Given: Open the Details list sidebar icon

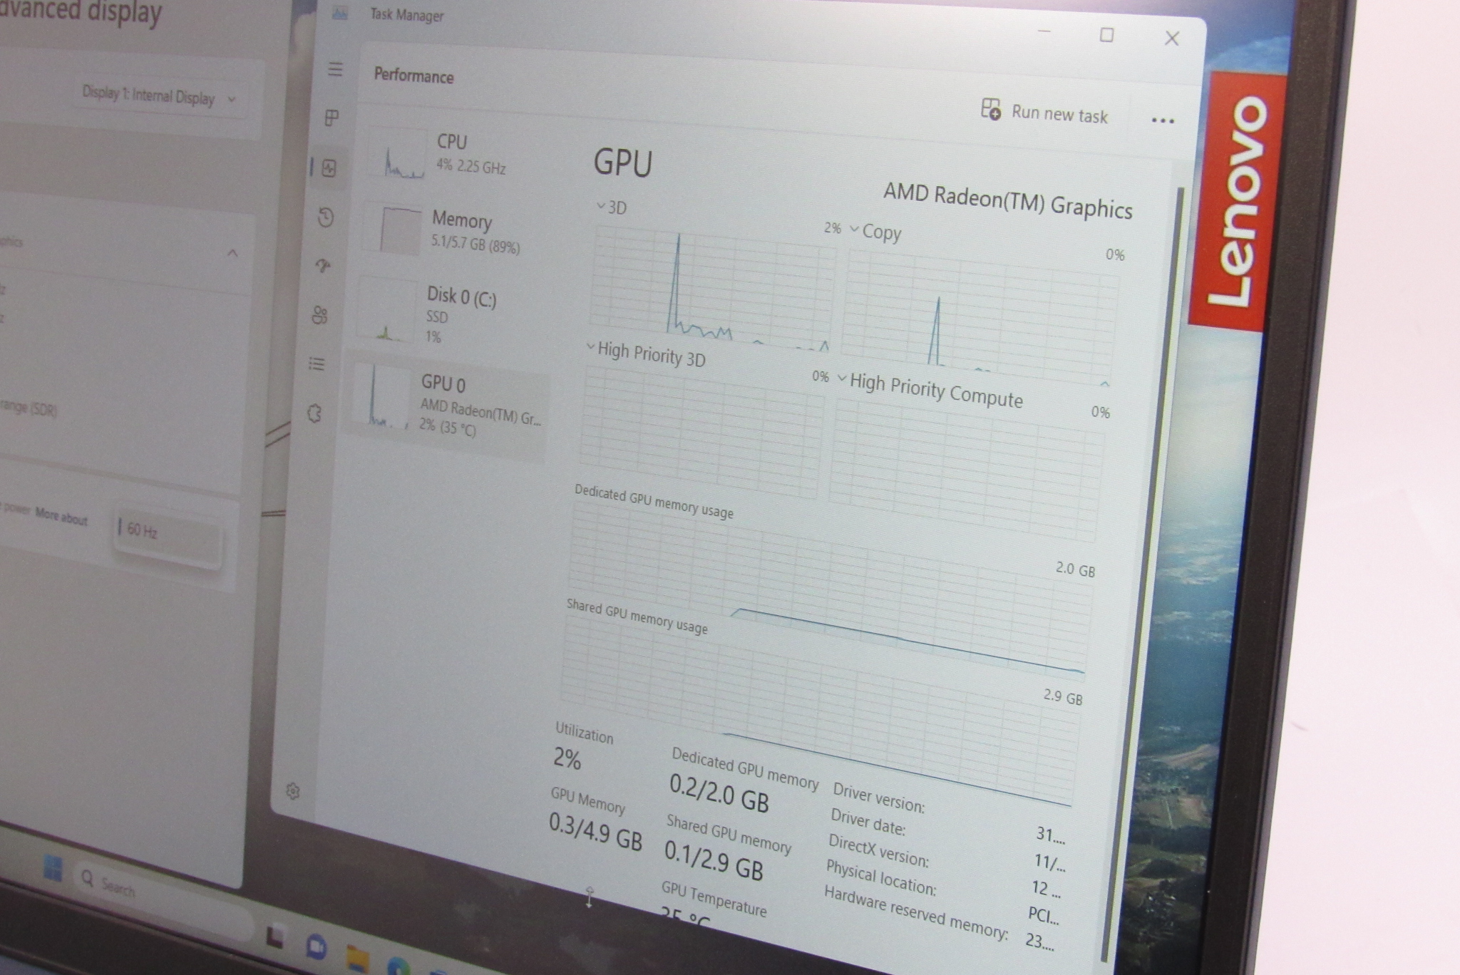Looking at the screenshot, I should [317, 364].
